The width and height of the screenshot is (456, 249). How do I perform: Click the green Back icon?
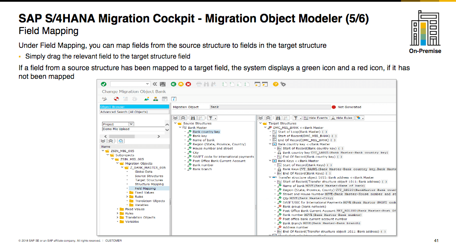(x=173, y=84)
